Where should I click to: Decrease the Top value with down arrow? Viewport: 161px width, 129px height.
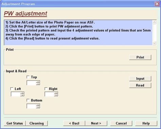click(x=38, y=84)
